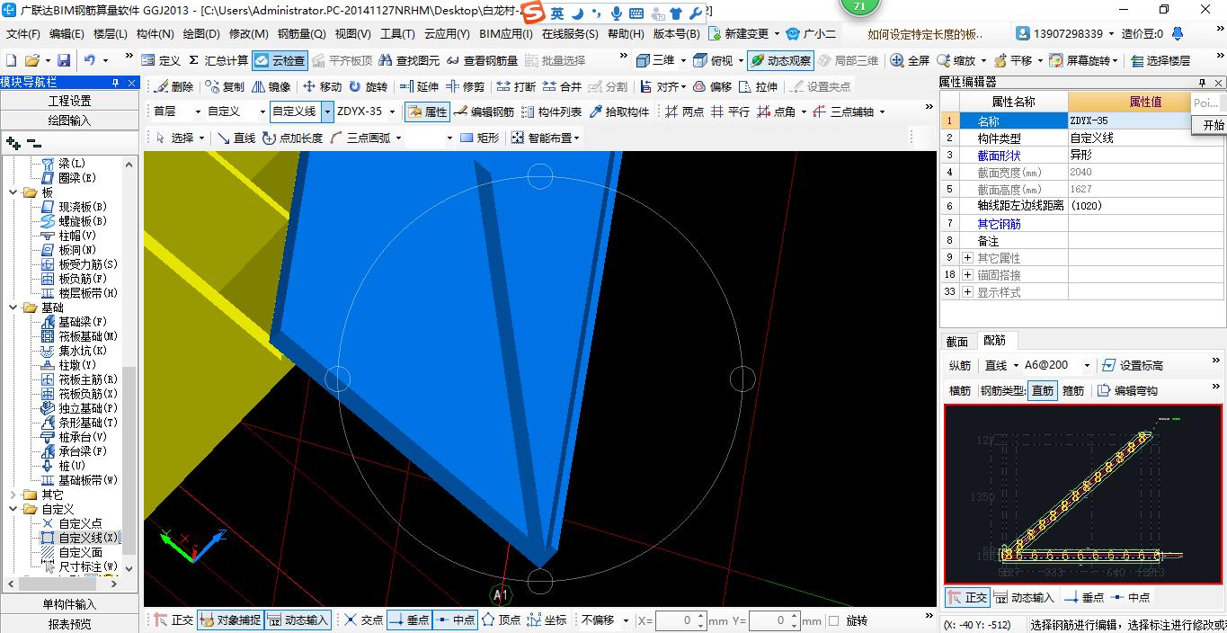Expand 显示样式 property row
The width and height of the screenshot is (1227, 633).
[x=968, y=292]
